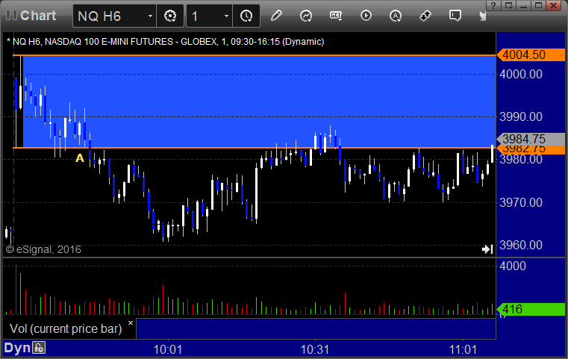Click the trade diamond arrows icon
568x359 pixels.
pyautogui.click(x=425, y=16)
